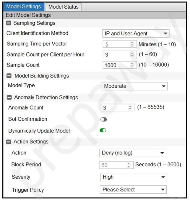Click the Sampling Time per Vector stepper arrows

[x=132, y=44]
